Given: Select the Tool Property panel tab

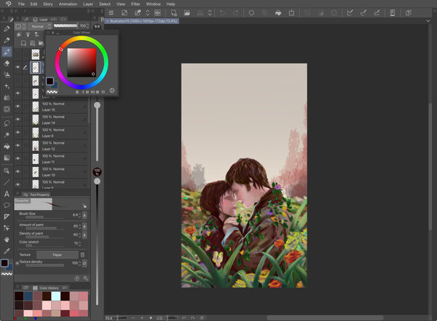Looking at the screenshot, I should point(36,195).
